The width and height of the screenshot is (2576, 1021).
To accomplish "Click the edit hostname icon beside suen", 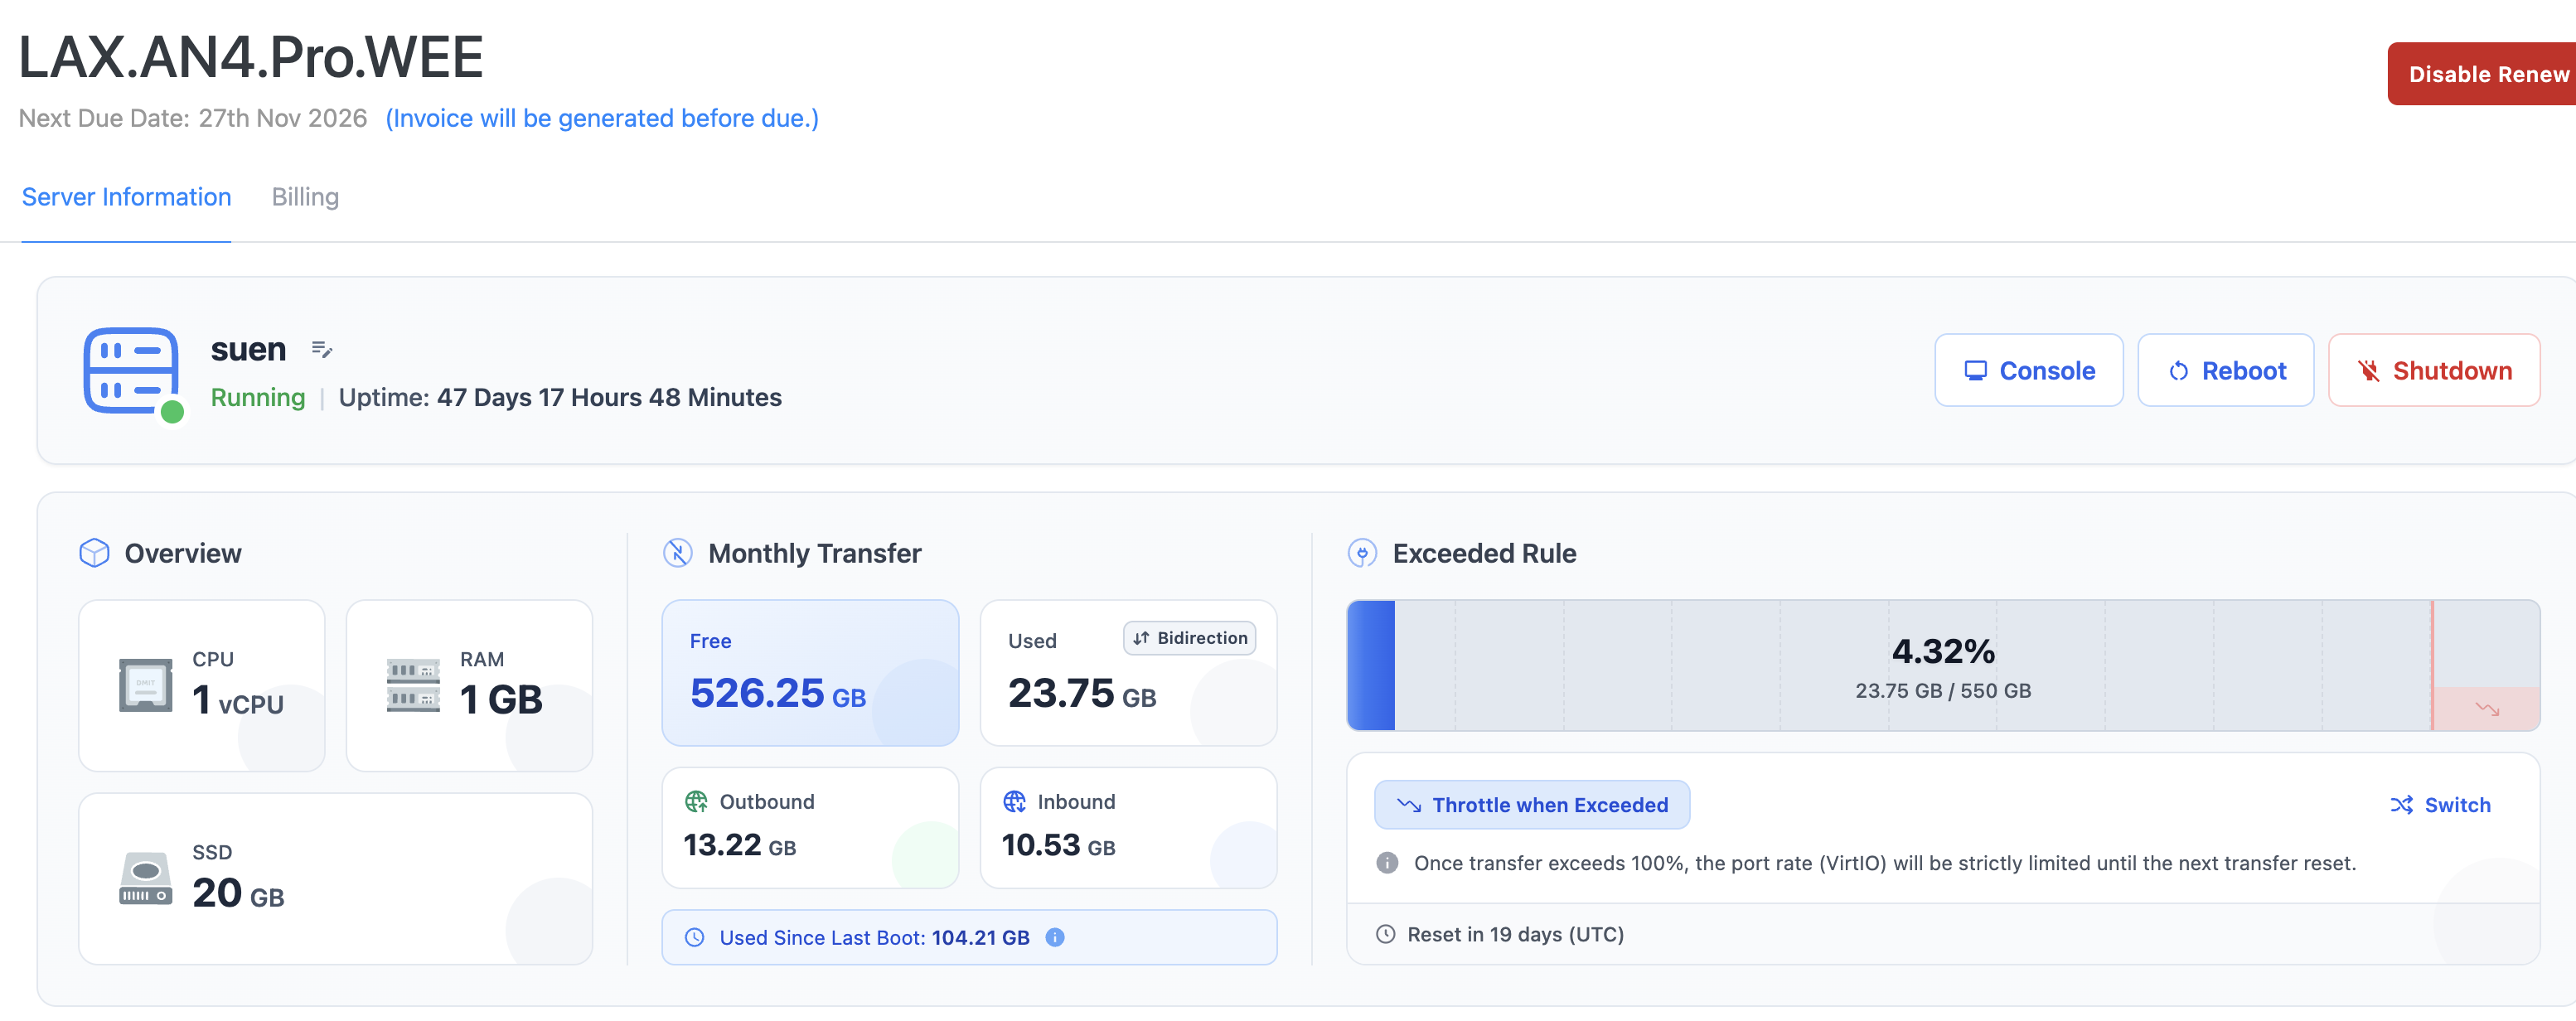I will click(321, 349).
